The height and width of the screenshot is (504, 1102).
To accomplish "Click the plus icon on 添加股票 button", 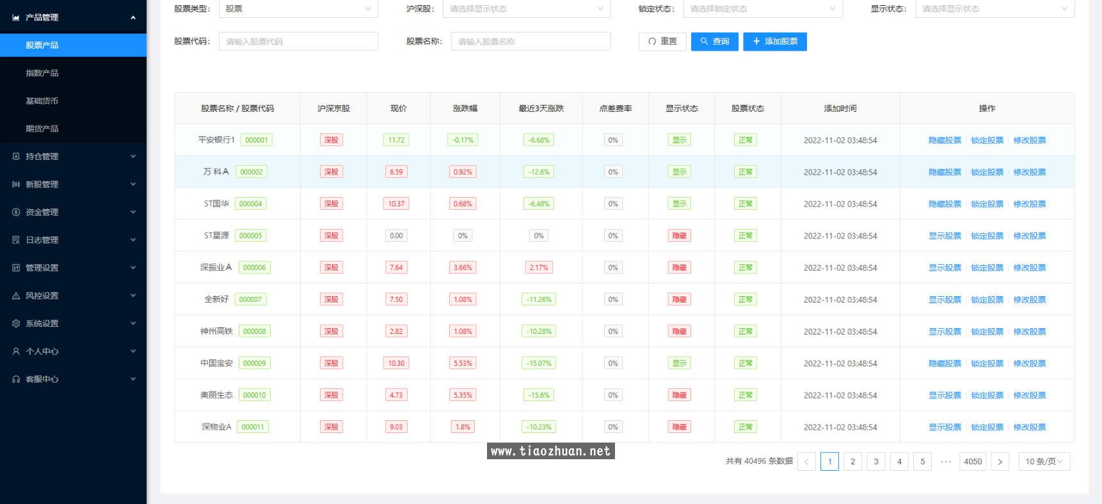I will [756, 41].
